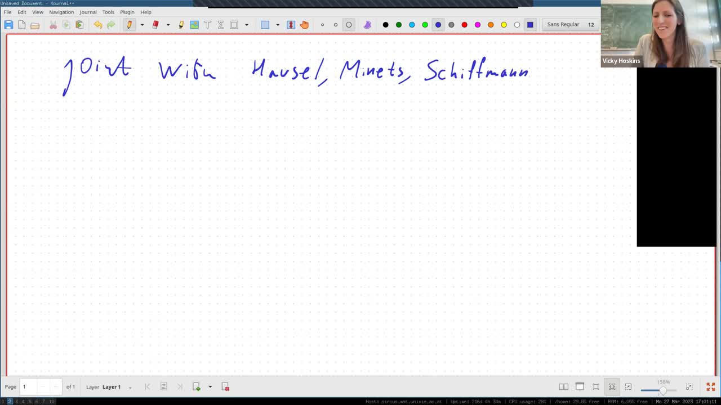Open a file with folder icon

pyautogui.click(x=35, y=25)
